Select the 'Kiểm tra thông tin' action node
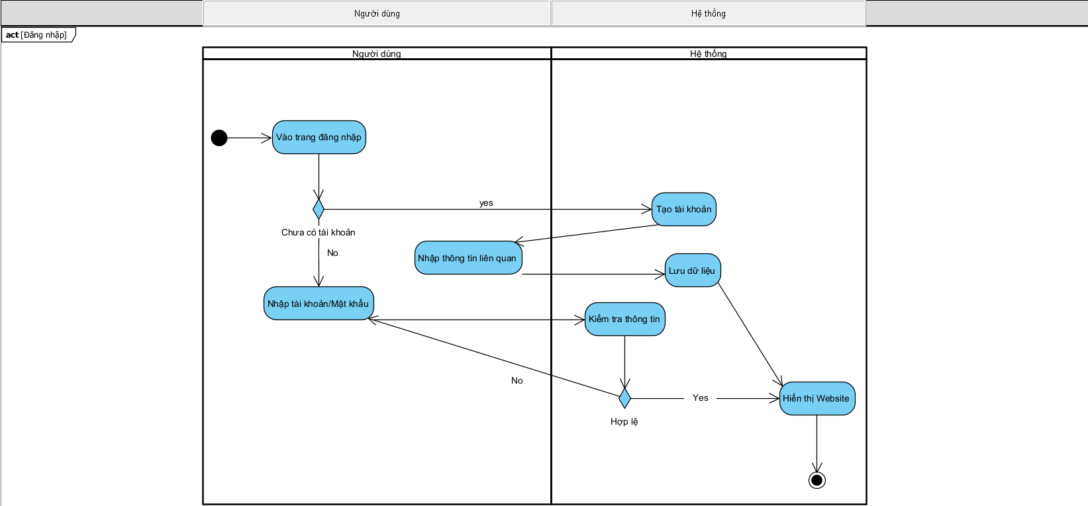1088x506 pixels. click(x=624, y=319)
